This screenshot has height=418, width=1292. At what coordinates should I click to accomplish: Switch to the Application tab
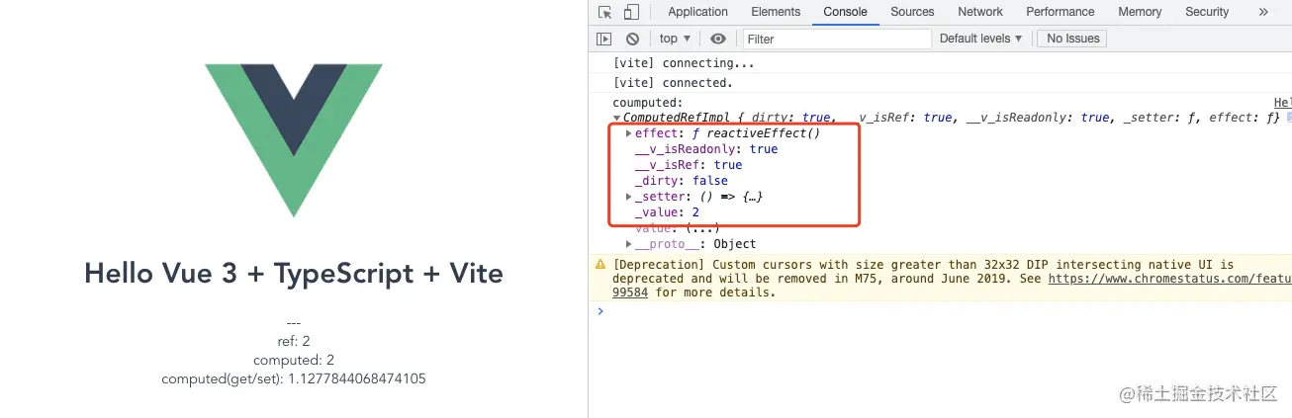[x=697, y=12]
